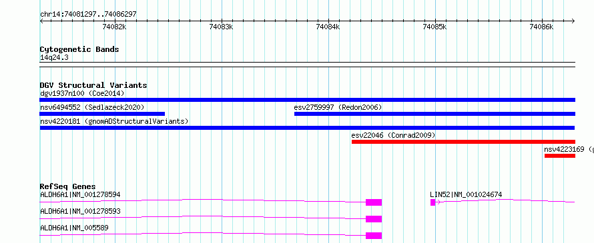Click the esv22046 (Conrad2009) red bar
The height and width of the screenshot is (243, 594).
point(463,142)
